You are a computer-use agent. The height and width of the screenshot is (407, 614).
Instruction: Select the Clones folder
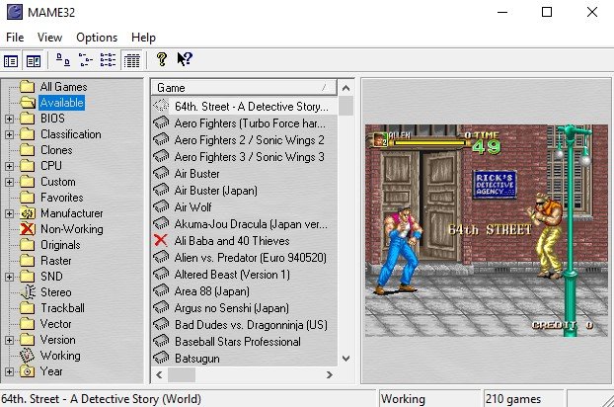pos(56,150)
